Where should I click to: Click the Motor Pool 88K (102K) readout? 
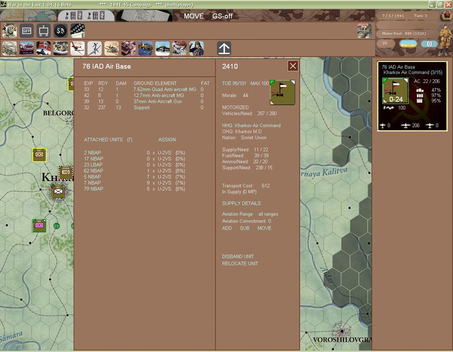(x=404, y=33)
